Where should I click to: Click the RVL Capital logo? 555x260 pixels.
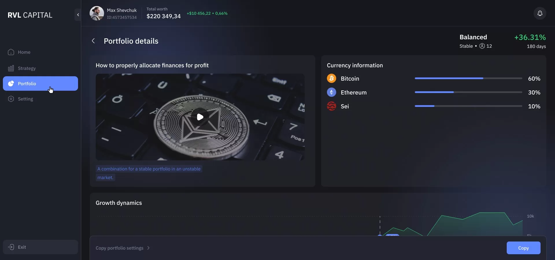click(x=30, y=15)
